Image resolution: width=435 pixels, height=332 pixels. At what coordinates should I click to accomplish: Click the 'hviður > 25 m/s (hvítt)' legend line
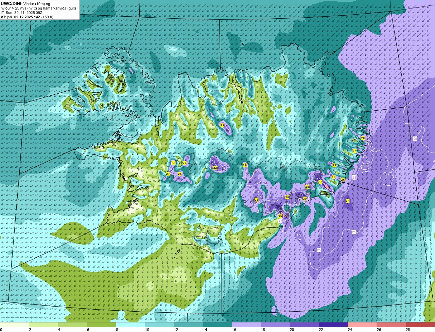pos(19,8)
